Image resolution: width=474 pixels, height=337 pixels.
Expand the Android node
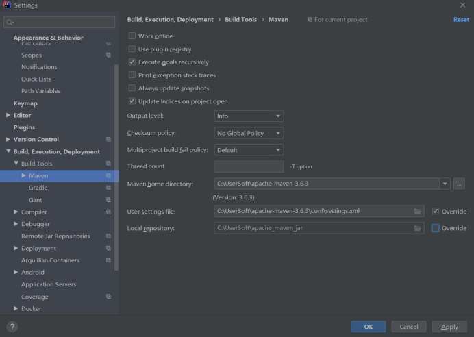16,272
